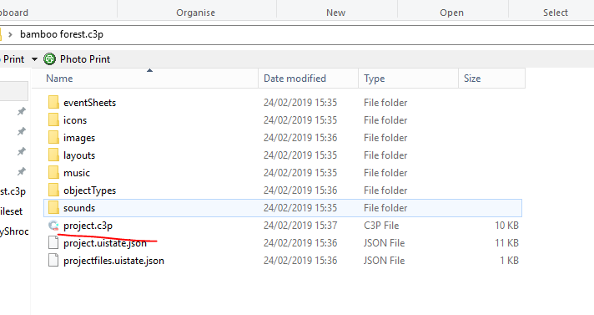Select the icons folder icon

point(53,120)
